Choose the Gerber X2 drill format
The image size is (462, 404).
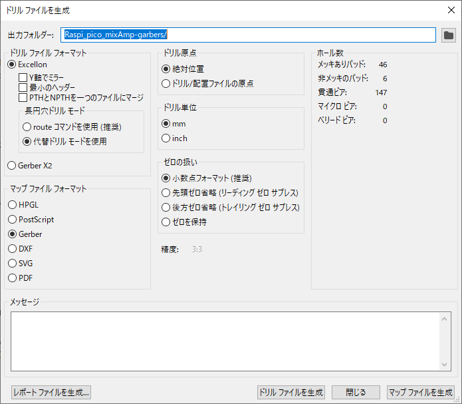point(29,166)
